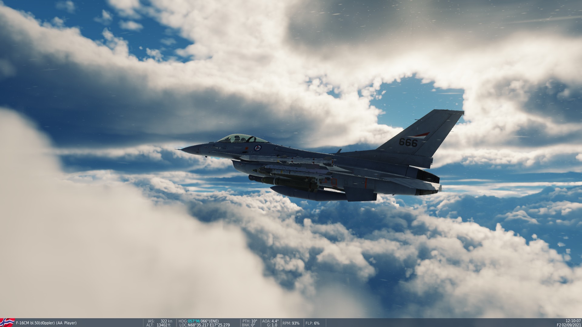Click the 12:10:07 mission clock
Image resolution: width=582 pixels, height=327 pixels.
573,321
